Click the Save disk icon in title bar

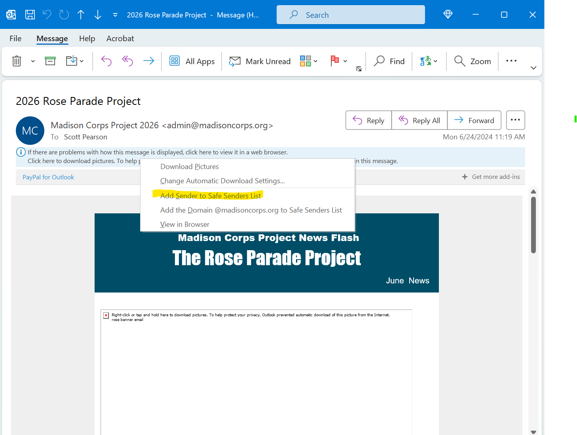click(30, 15)
